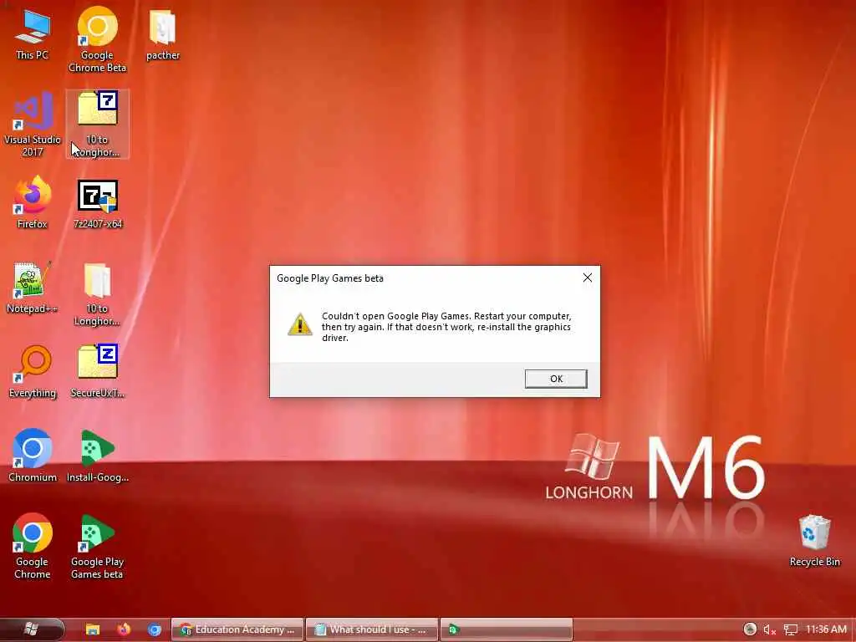Select the highlighted 10 to Longhorn archive icon
856x642 pixels.
[x=97, y=125]
